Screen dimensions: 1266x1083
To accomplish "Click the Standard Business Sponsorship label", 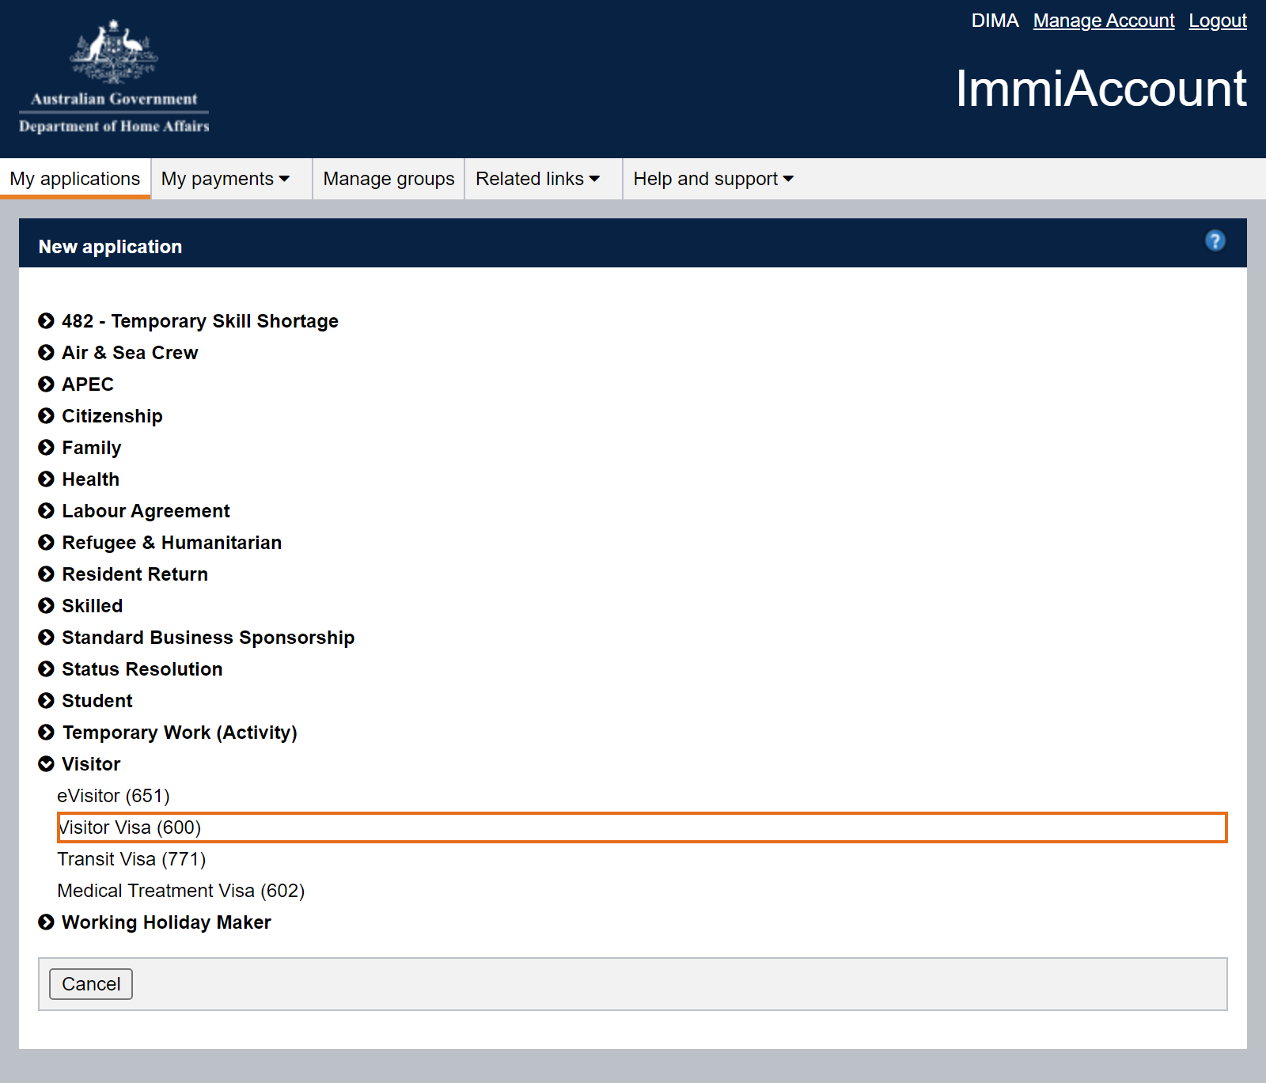I will [x=208, y=638].
